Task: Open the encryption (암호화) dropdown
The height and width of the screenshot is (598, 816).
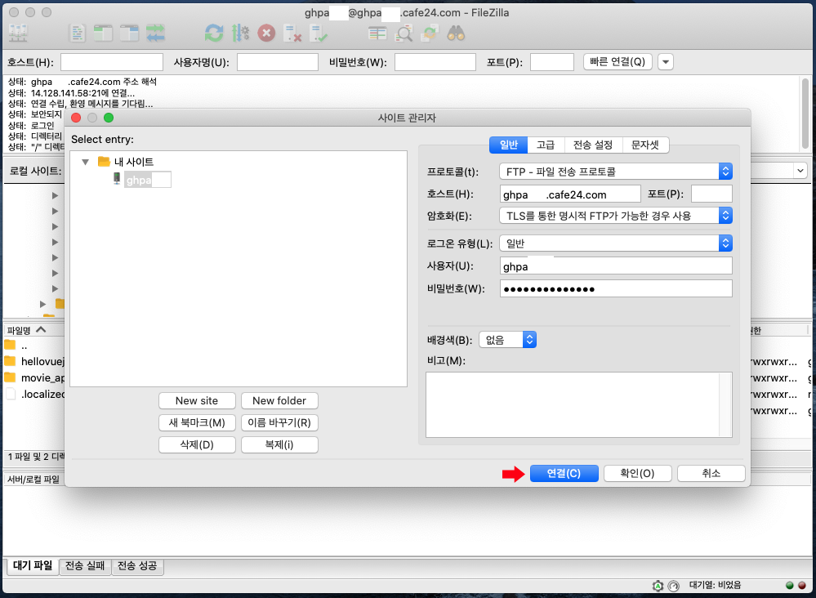Action: click(x=616, y=216)
